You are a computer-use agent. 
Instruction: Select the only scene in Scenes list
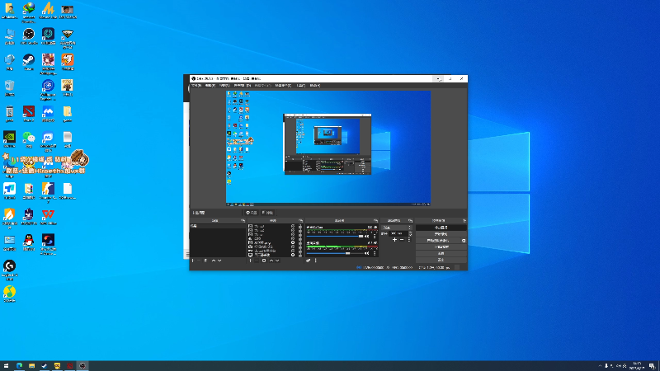pyautogui.click(x=218, y=226)
